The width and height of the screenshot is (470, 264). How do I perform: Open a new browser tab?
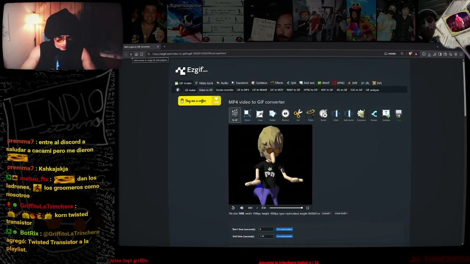(164, 47)
